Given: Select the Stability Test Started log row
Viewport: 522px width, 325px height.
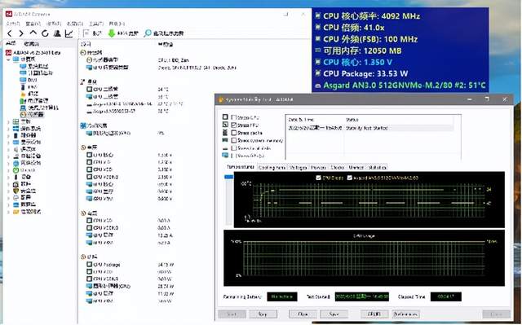Looking at the screenshot, I should click(x=370, y=128).
